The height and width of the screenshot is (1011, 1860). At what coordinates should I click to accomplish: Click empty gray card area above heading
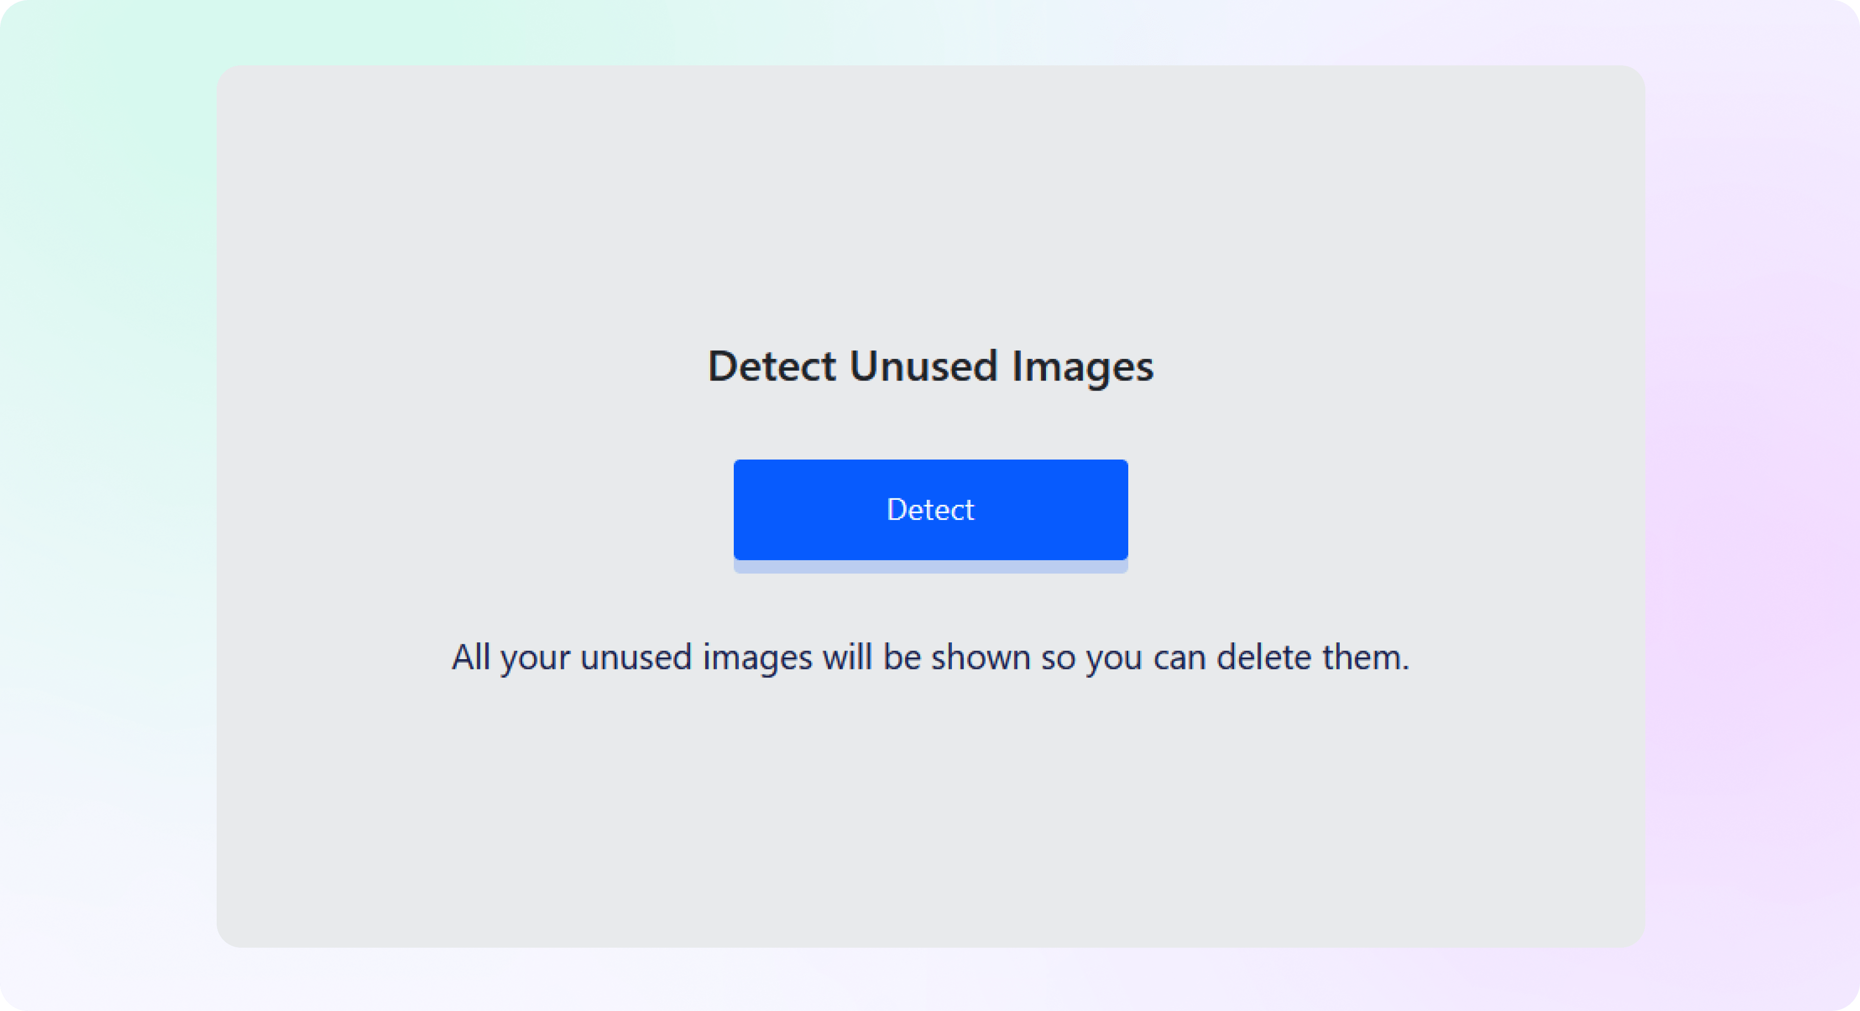tap(930, 202)
